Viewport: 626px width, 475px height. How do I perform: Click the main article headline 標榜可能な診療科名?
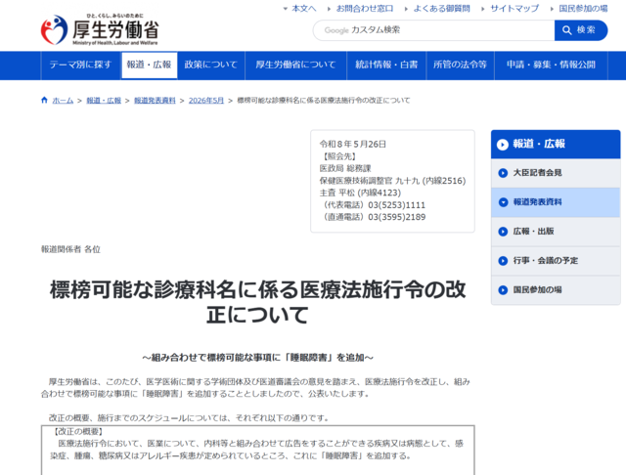pyautogui.click(x=257, y=302)
